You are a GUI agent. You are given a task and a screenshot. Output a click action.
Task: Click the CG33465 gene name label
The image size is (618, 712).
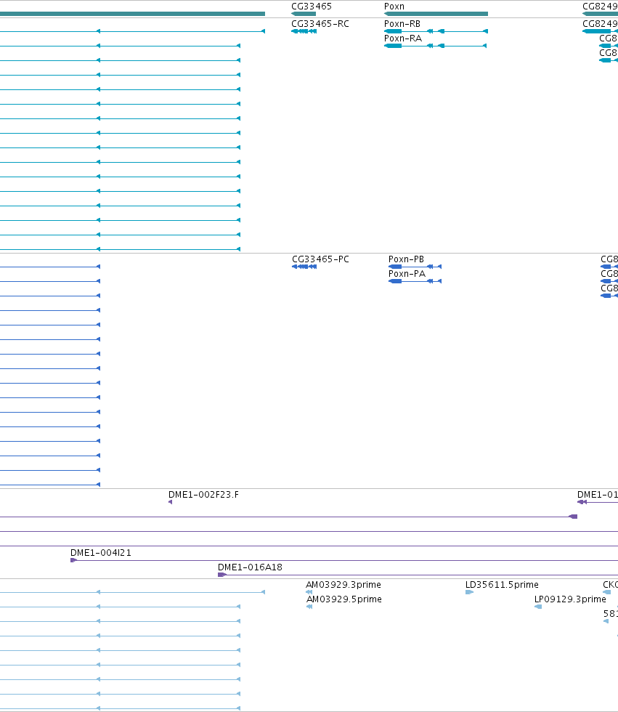[x=312, y=7]
